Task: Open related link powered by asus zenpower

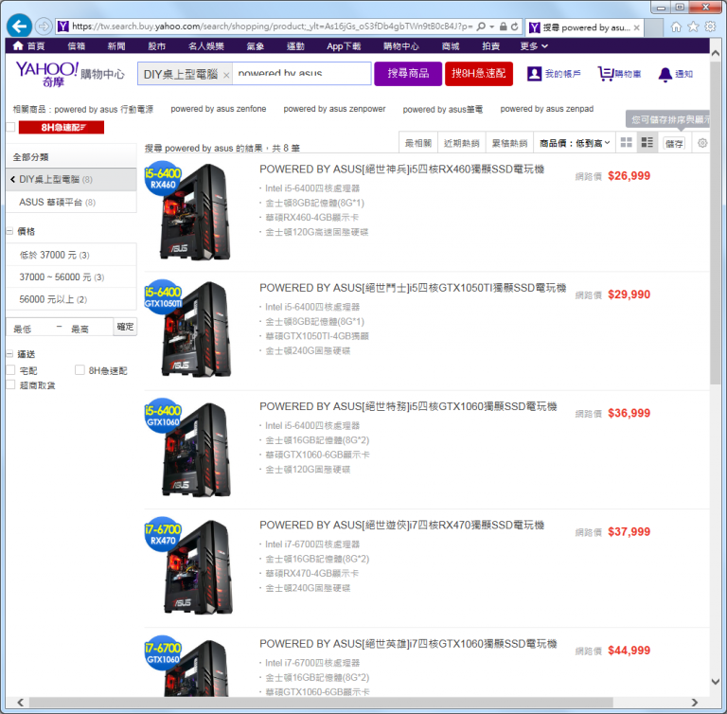Action: click(x=334, y=109)
